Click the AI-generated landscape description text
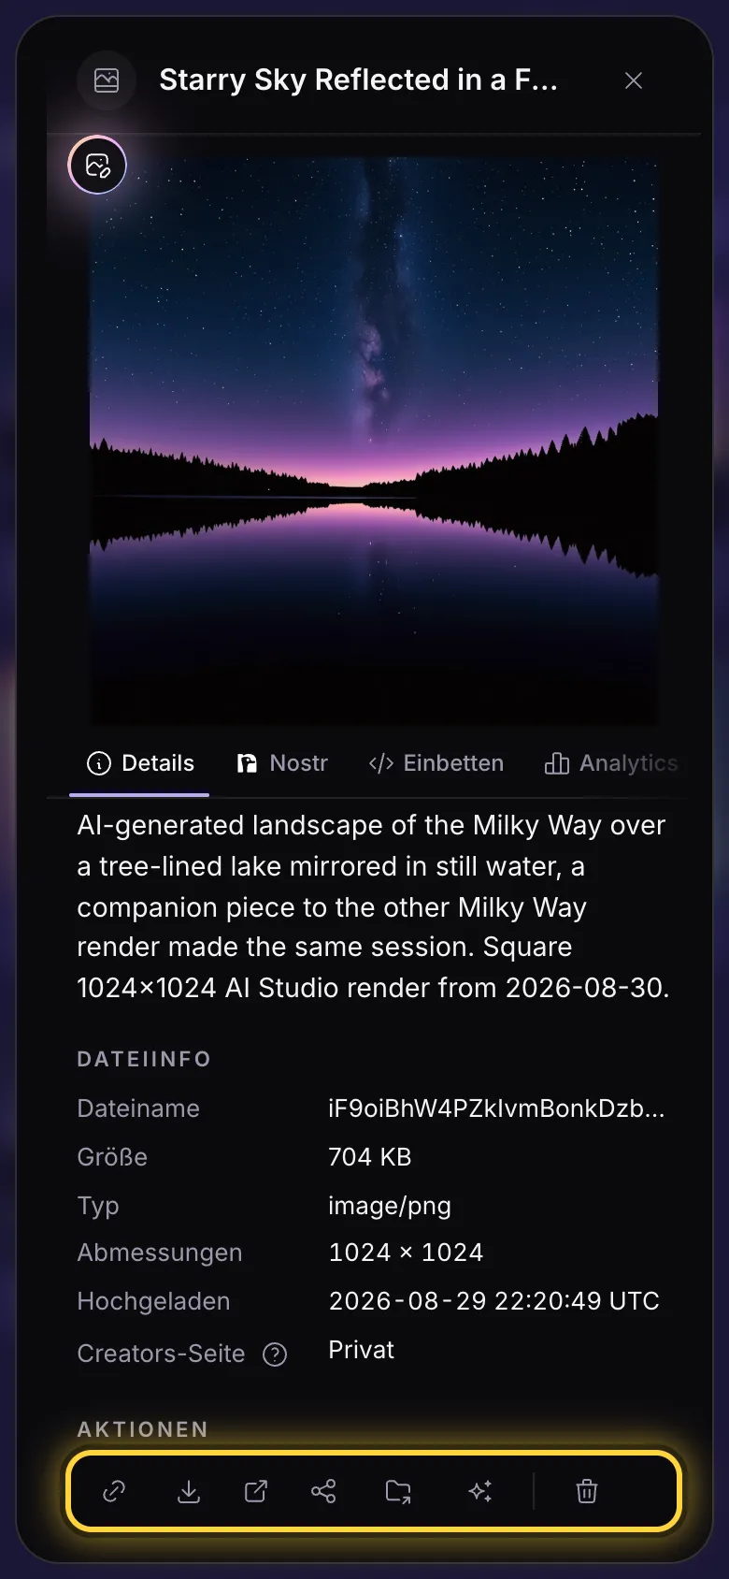The width and height of the screenshot is (729, 1579). click(373, 906)
